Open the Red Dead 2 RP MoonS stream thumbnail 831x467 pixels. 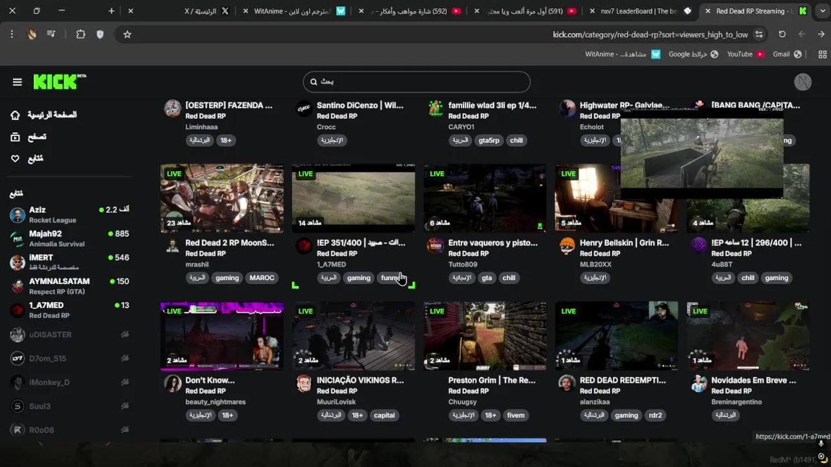(x=222, y=198)
